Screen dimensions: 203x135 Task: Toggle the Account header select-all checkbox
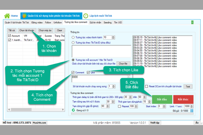[x=9, y=36]
